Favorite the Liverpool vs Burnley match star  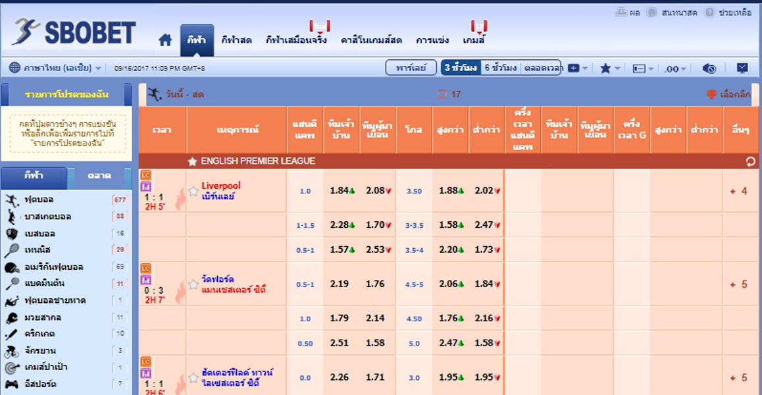pyautogui.click(x=193, y=191)
